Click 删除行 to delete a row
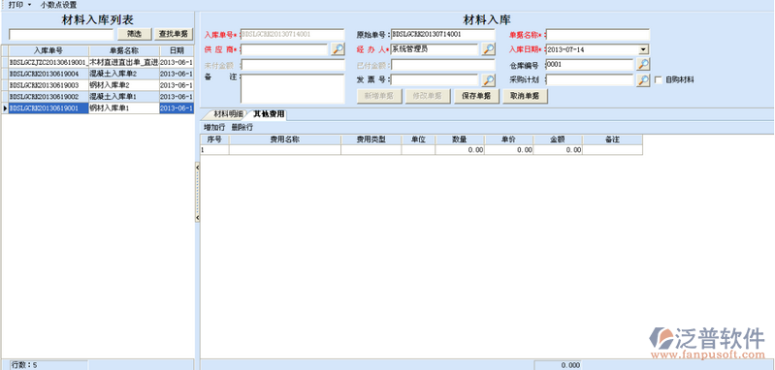The height and width of the screenshot is (370, 775). (x=242, y=128)
